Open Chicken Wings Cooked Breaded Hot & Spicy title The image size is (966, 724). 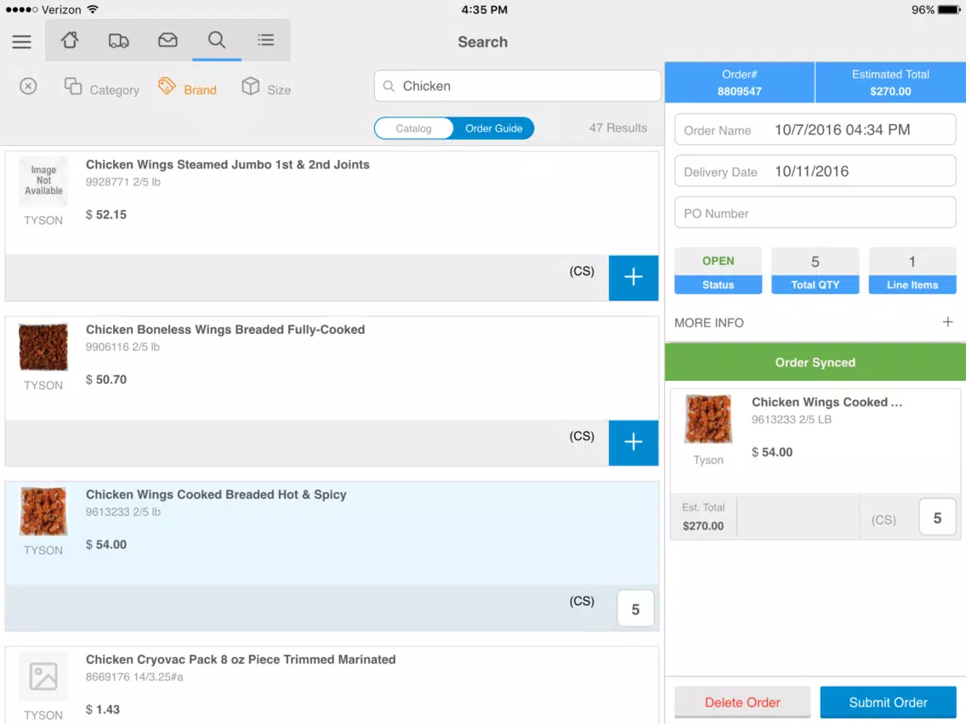pyautogui.click(x=216, y=495)
